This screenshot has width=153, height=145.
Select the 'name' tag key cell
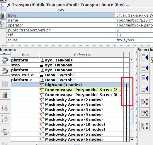click(61, 20)
